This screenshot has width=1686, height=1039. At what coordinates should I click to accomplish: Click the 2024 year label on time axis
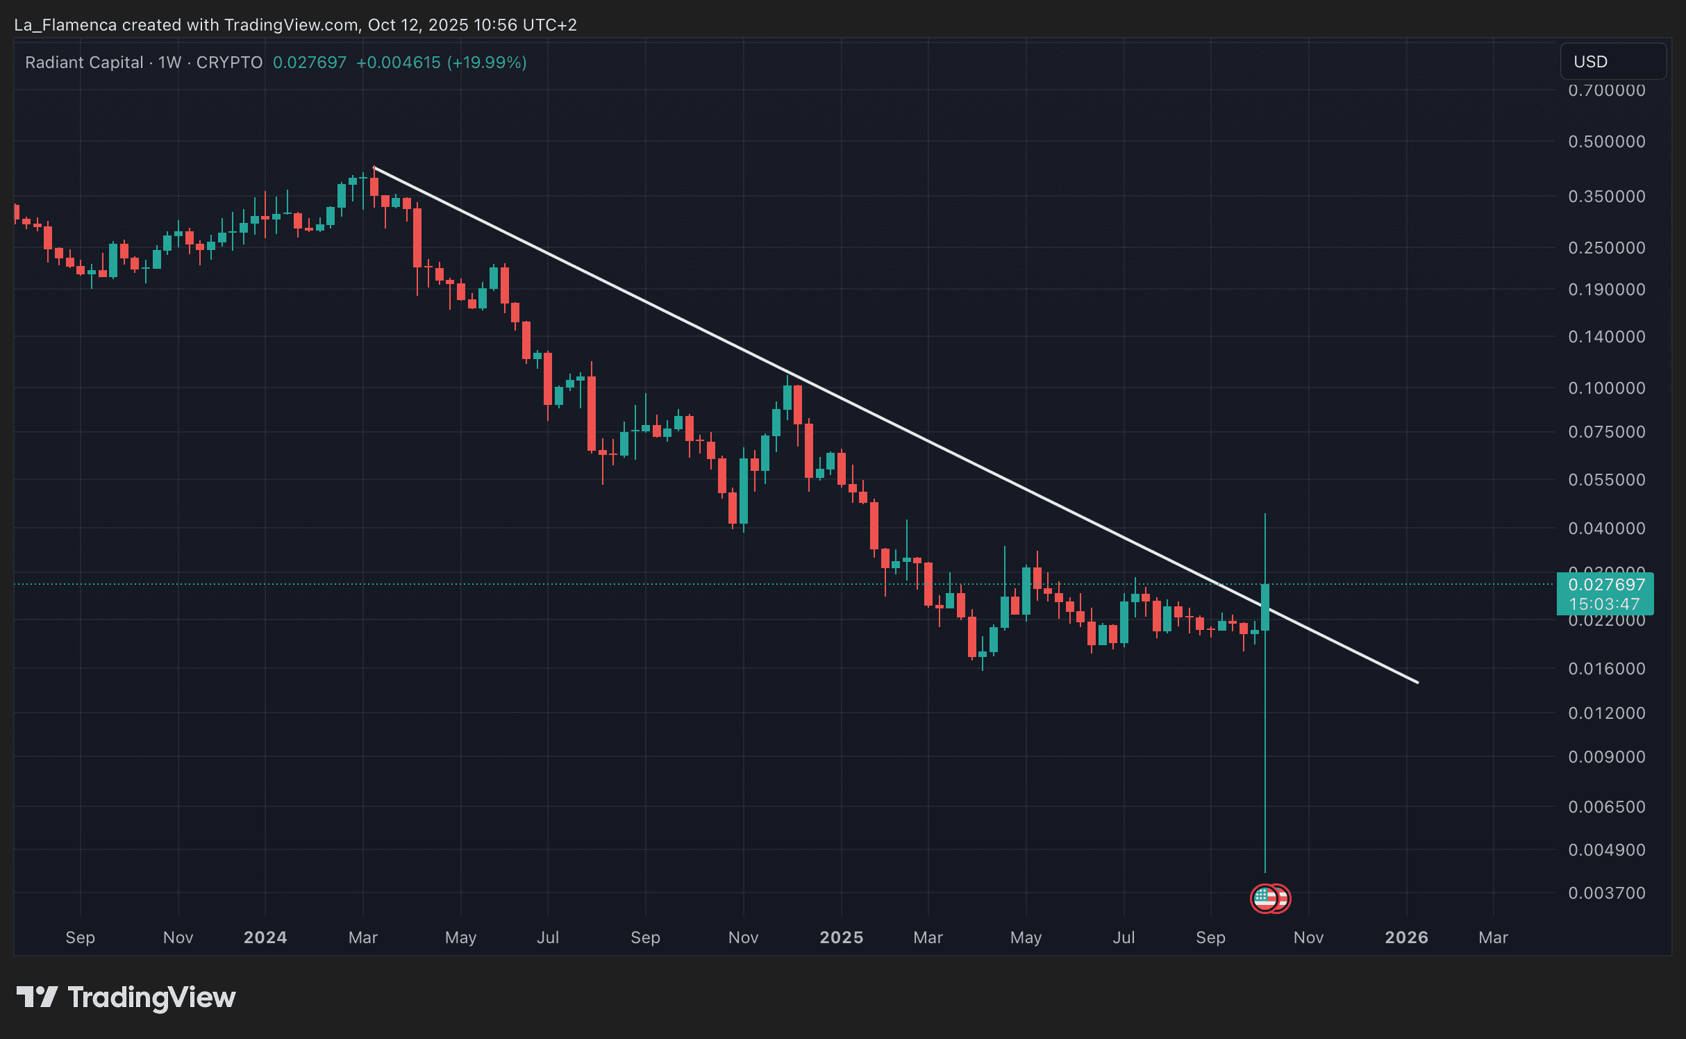pyautogui.click(x=265, y=938)
